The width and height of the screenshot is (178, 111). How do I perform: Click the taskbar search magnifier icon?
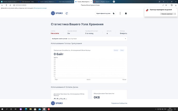[7, 109]
